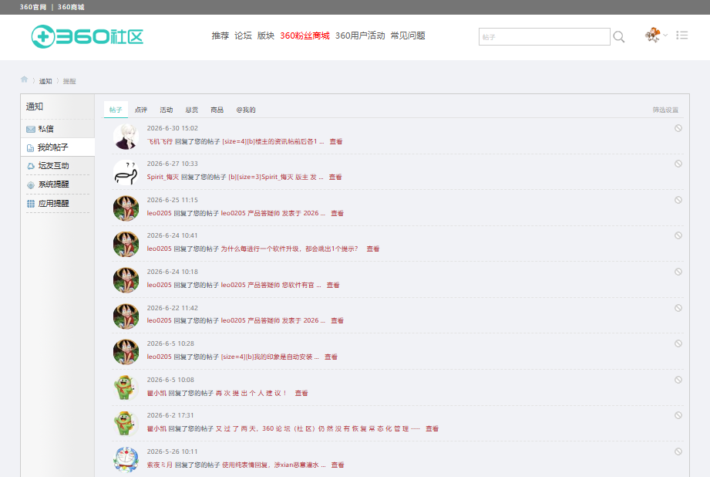Click 飞机飞行 user avatar
Image resolution: width=710 pixels, height=477 pixels.
126,137
